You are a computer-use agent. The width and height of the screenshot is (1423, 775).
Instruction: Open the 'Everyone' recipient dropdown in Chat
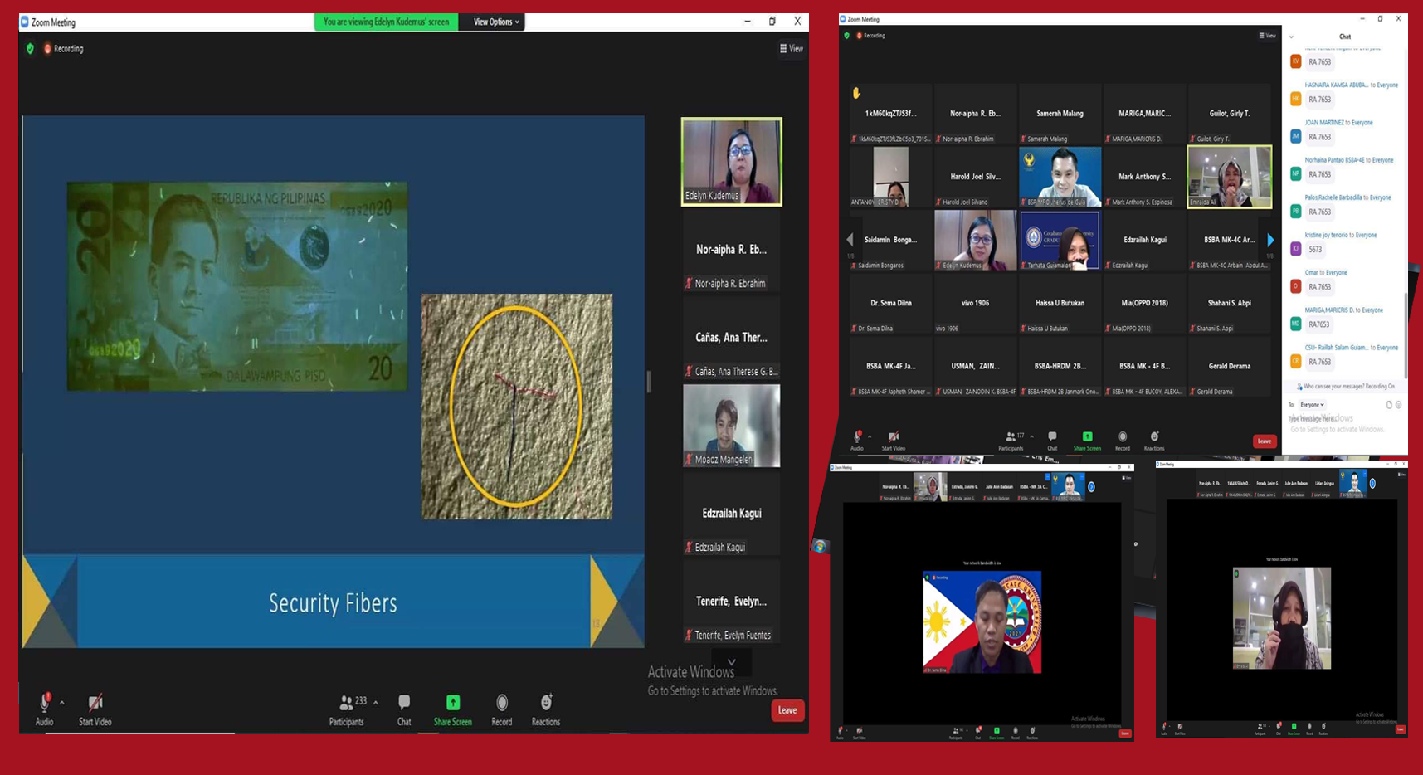(1312, 405)
